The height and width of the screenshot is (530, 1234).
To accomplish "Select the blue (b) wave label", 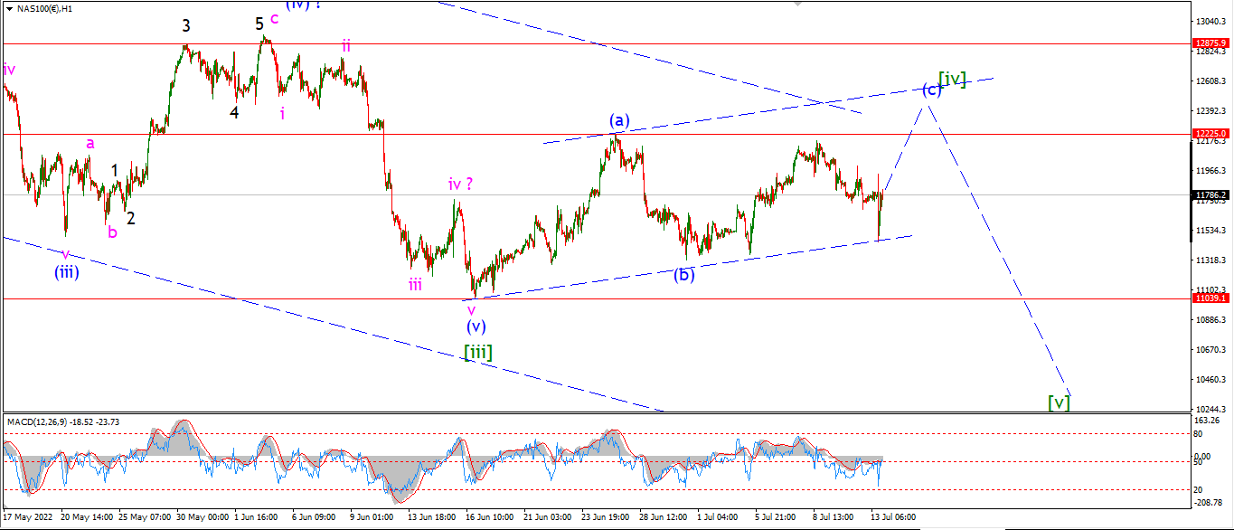I will (684, 274).
